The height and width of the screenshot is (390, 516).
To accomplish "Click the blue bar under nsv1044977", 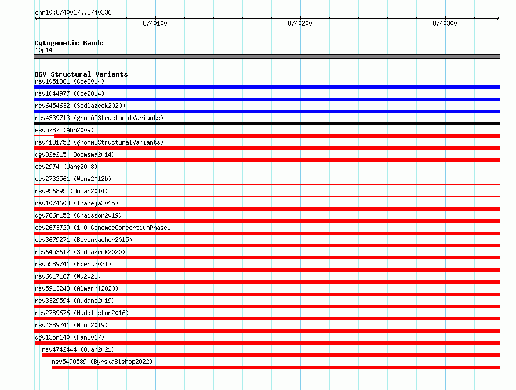I will click(267, 99).
